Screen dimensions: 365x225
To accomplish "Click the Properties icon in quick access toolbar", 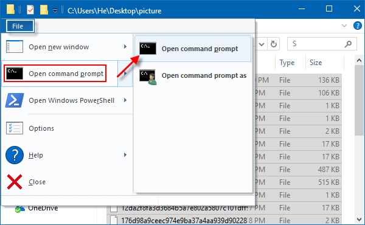I will [x=30, y=10].
